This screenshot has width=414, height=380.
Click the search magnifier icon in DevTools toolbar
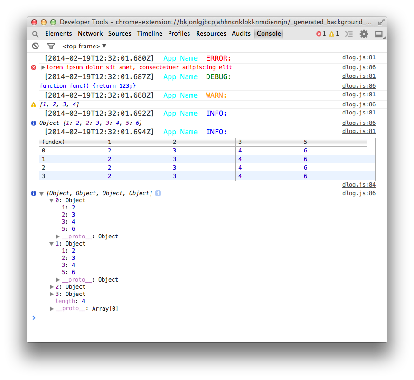pyautogui.click(x=35, y=34)
